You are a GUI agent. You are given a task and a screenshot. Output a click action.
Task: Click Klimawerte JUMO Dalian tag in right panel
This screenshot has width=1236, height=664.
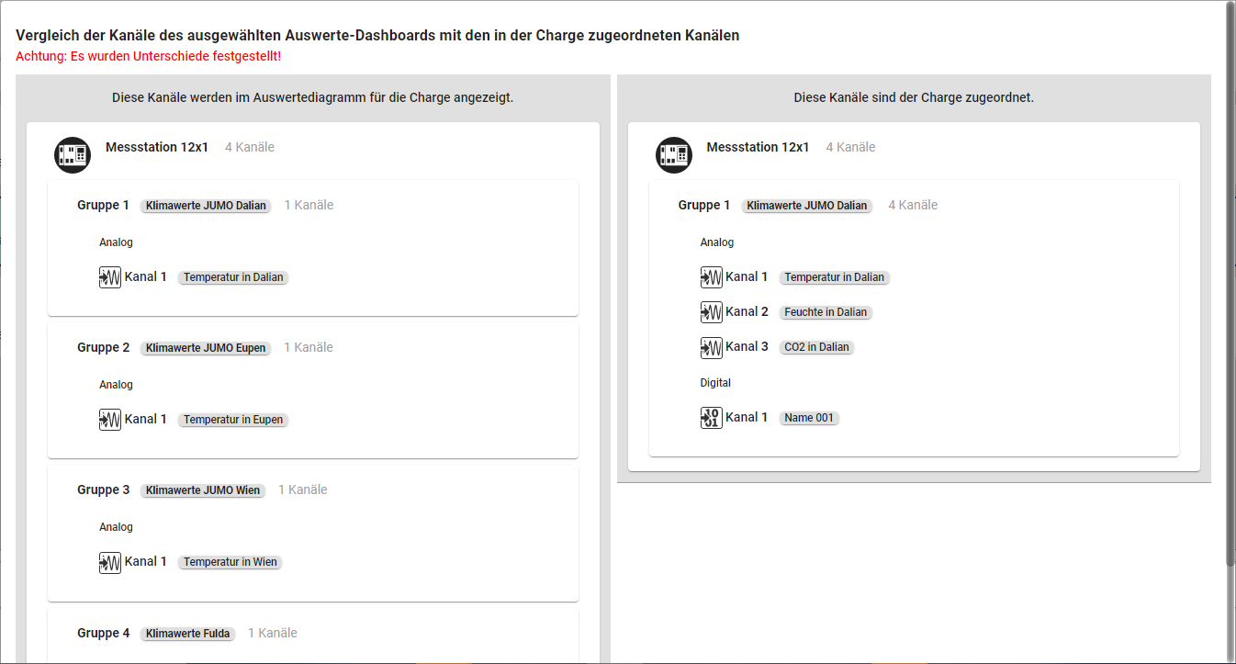point(807,206)
